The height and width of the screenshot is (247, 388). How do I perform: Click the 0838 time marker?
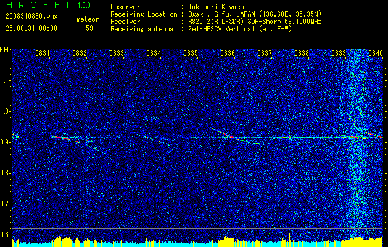coord(302,52)
